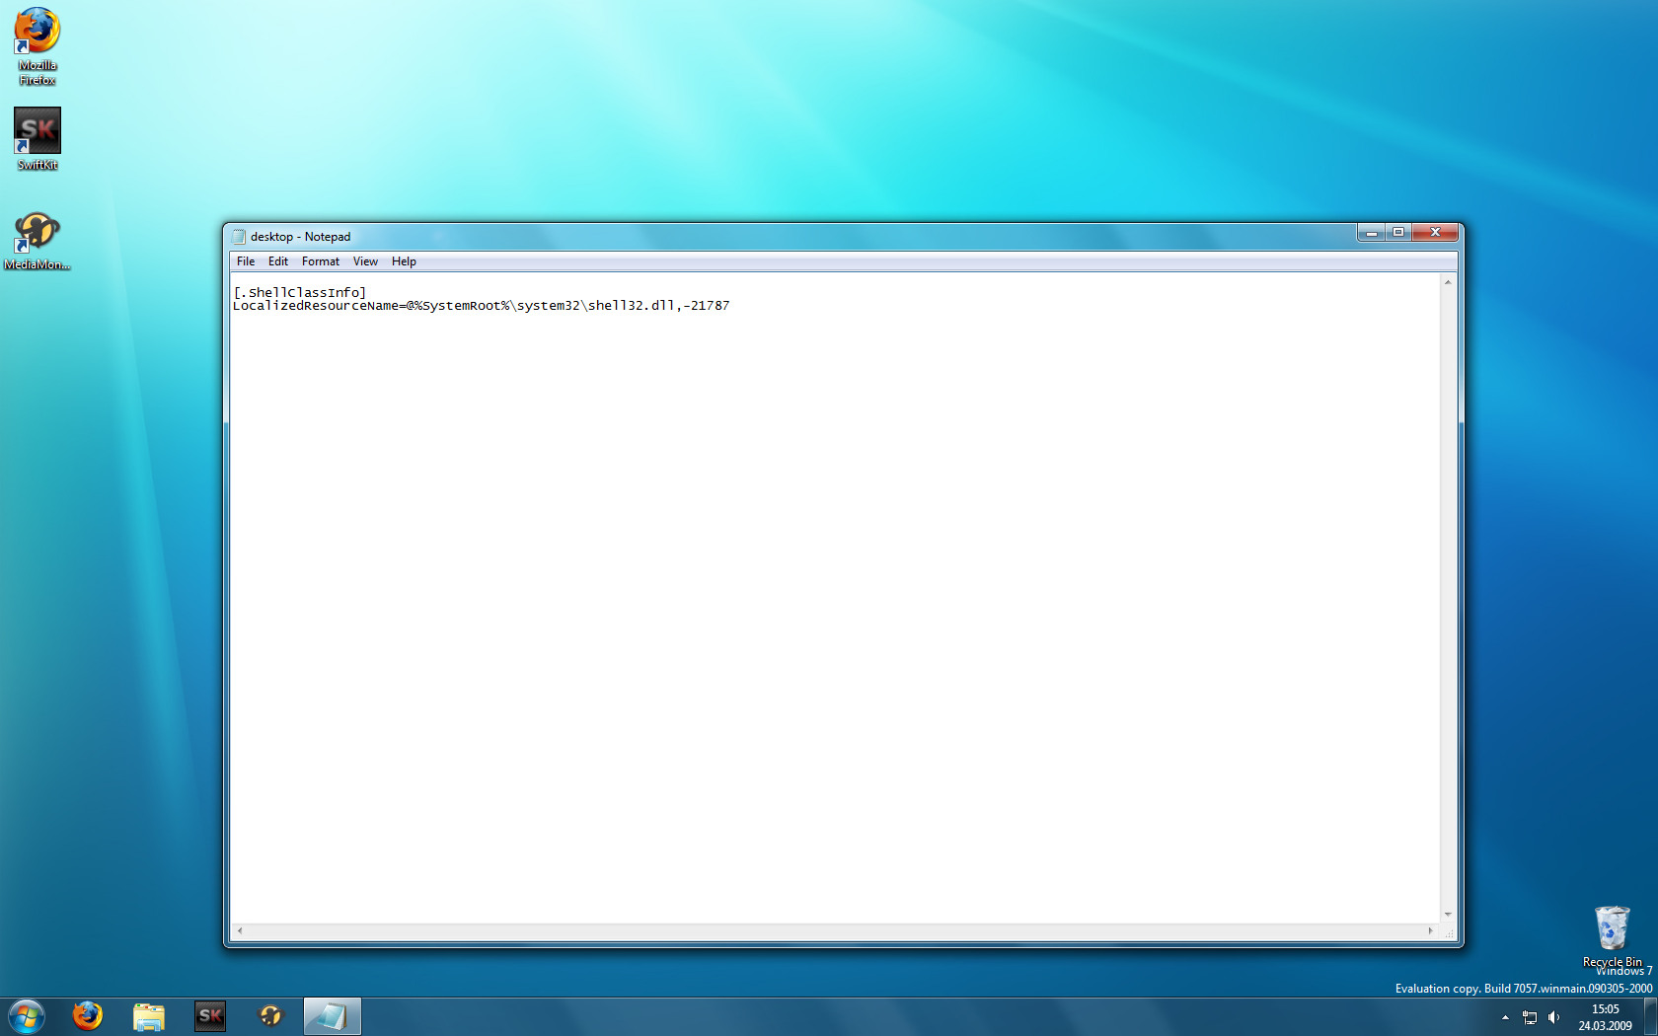Click the vertical scrollbar up arrow

[x=1448, y=282]
